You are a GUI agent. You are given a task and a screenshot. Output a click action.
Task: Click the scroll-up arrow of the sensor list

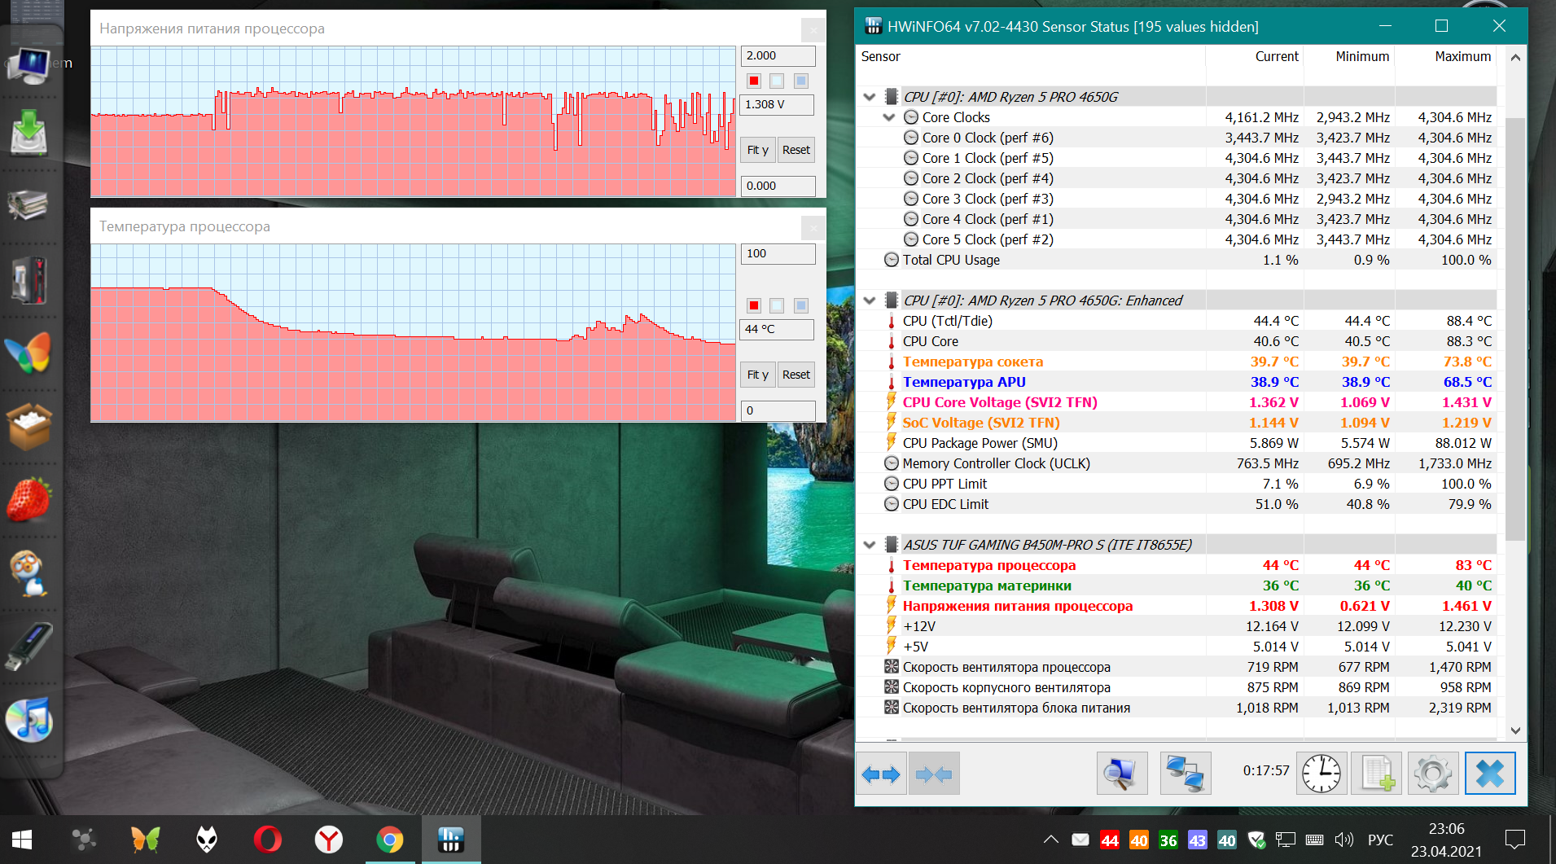coord(1515,57)
